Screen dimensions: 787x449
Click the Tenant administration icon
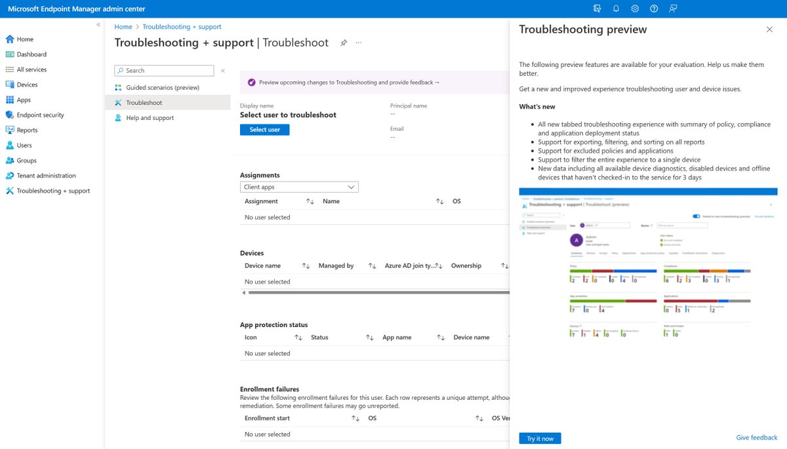click(10, 176)
